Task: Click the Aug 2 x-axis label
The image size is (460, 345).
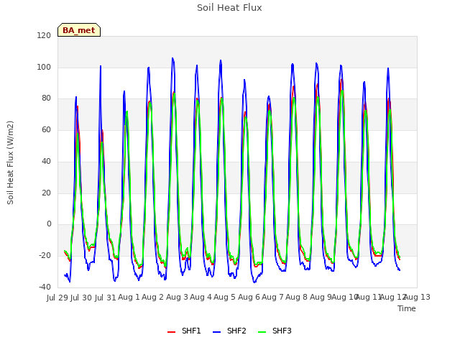Action: tap(152, 297)
